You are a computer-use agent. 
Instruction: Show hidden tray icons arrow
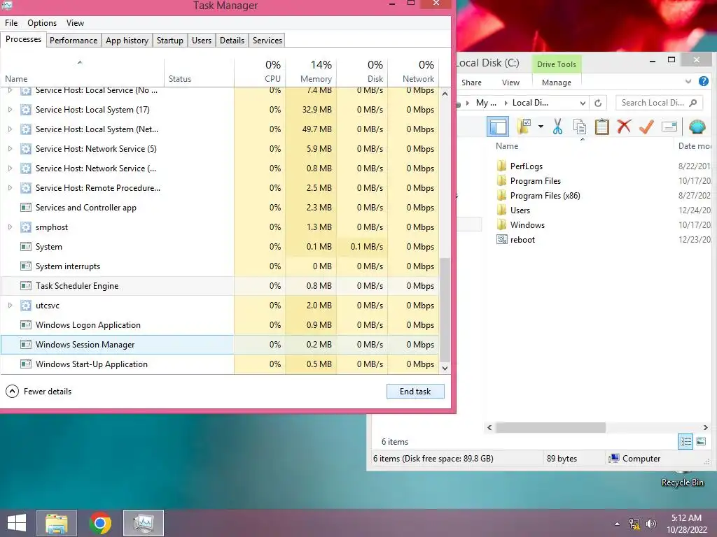[x=618, y=524]
